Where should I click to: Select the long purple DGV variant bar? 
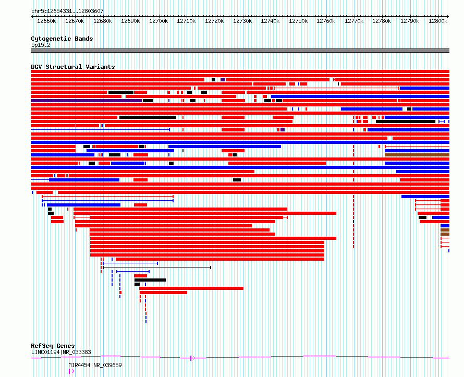pos(86,101)
